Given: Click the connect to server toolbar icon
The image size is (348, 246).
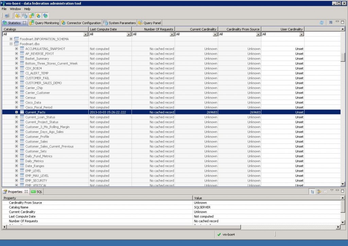Looking at the screenshot, I should (7, 16).
